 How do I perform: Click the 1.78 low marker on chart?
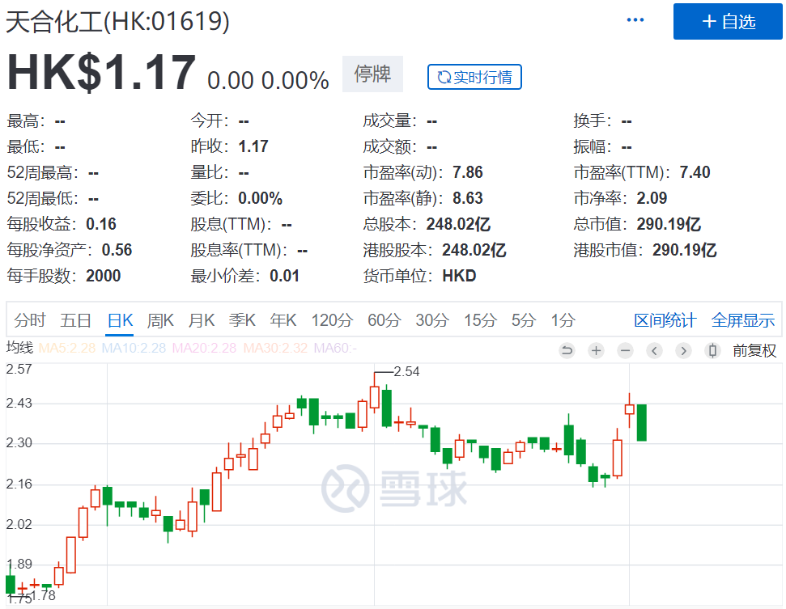43,595
